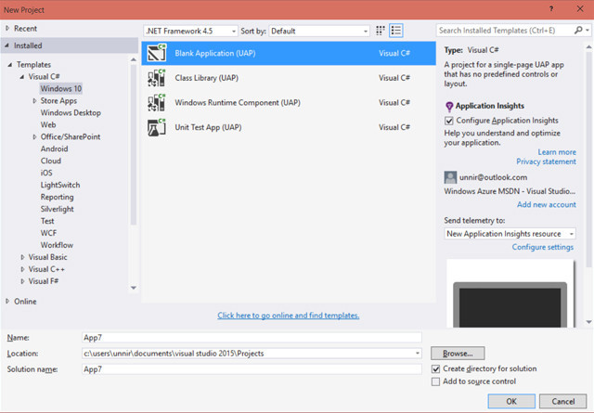The image size is (594, 413).
Task: Open the dialog help question mark
Action: pos(551,9)
